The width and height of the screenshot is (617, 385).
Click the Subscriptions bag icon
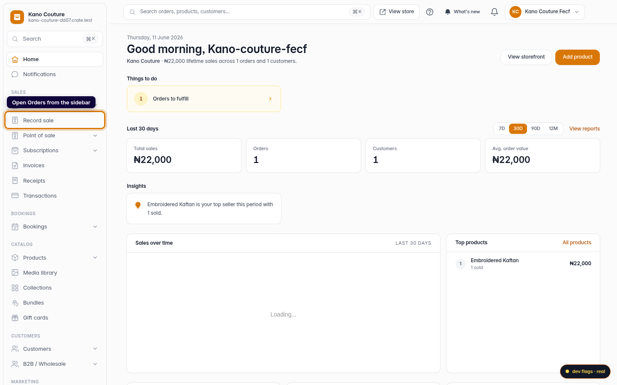pyautogui.click(x=15, y=151)
